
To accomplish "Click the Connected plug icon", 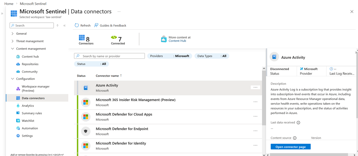I will [114, 37].
